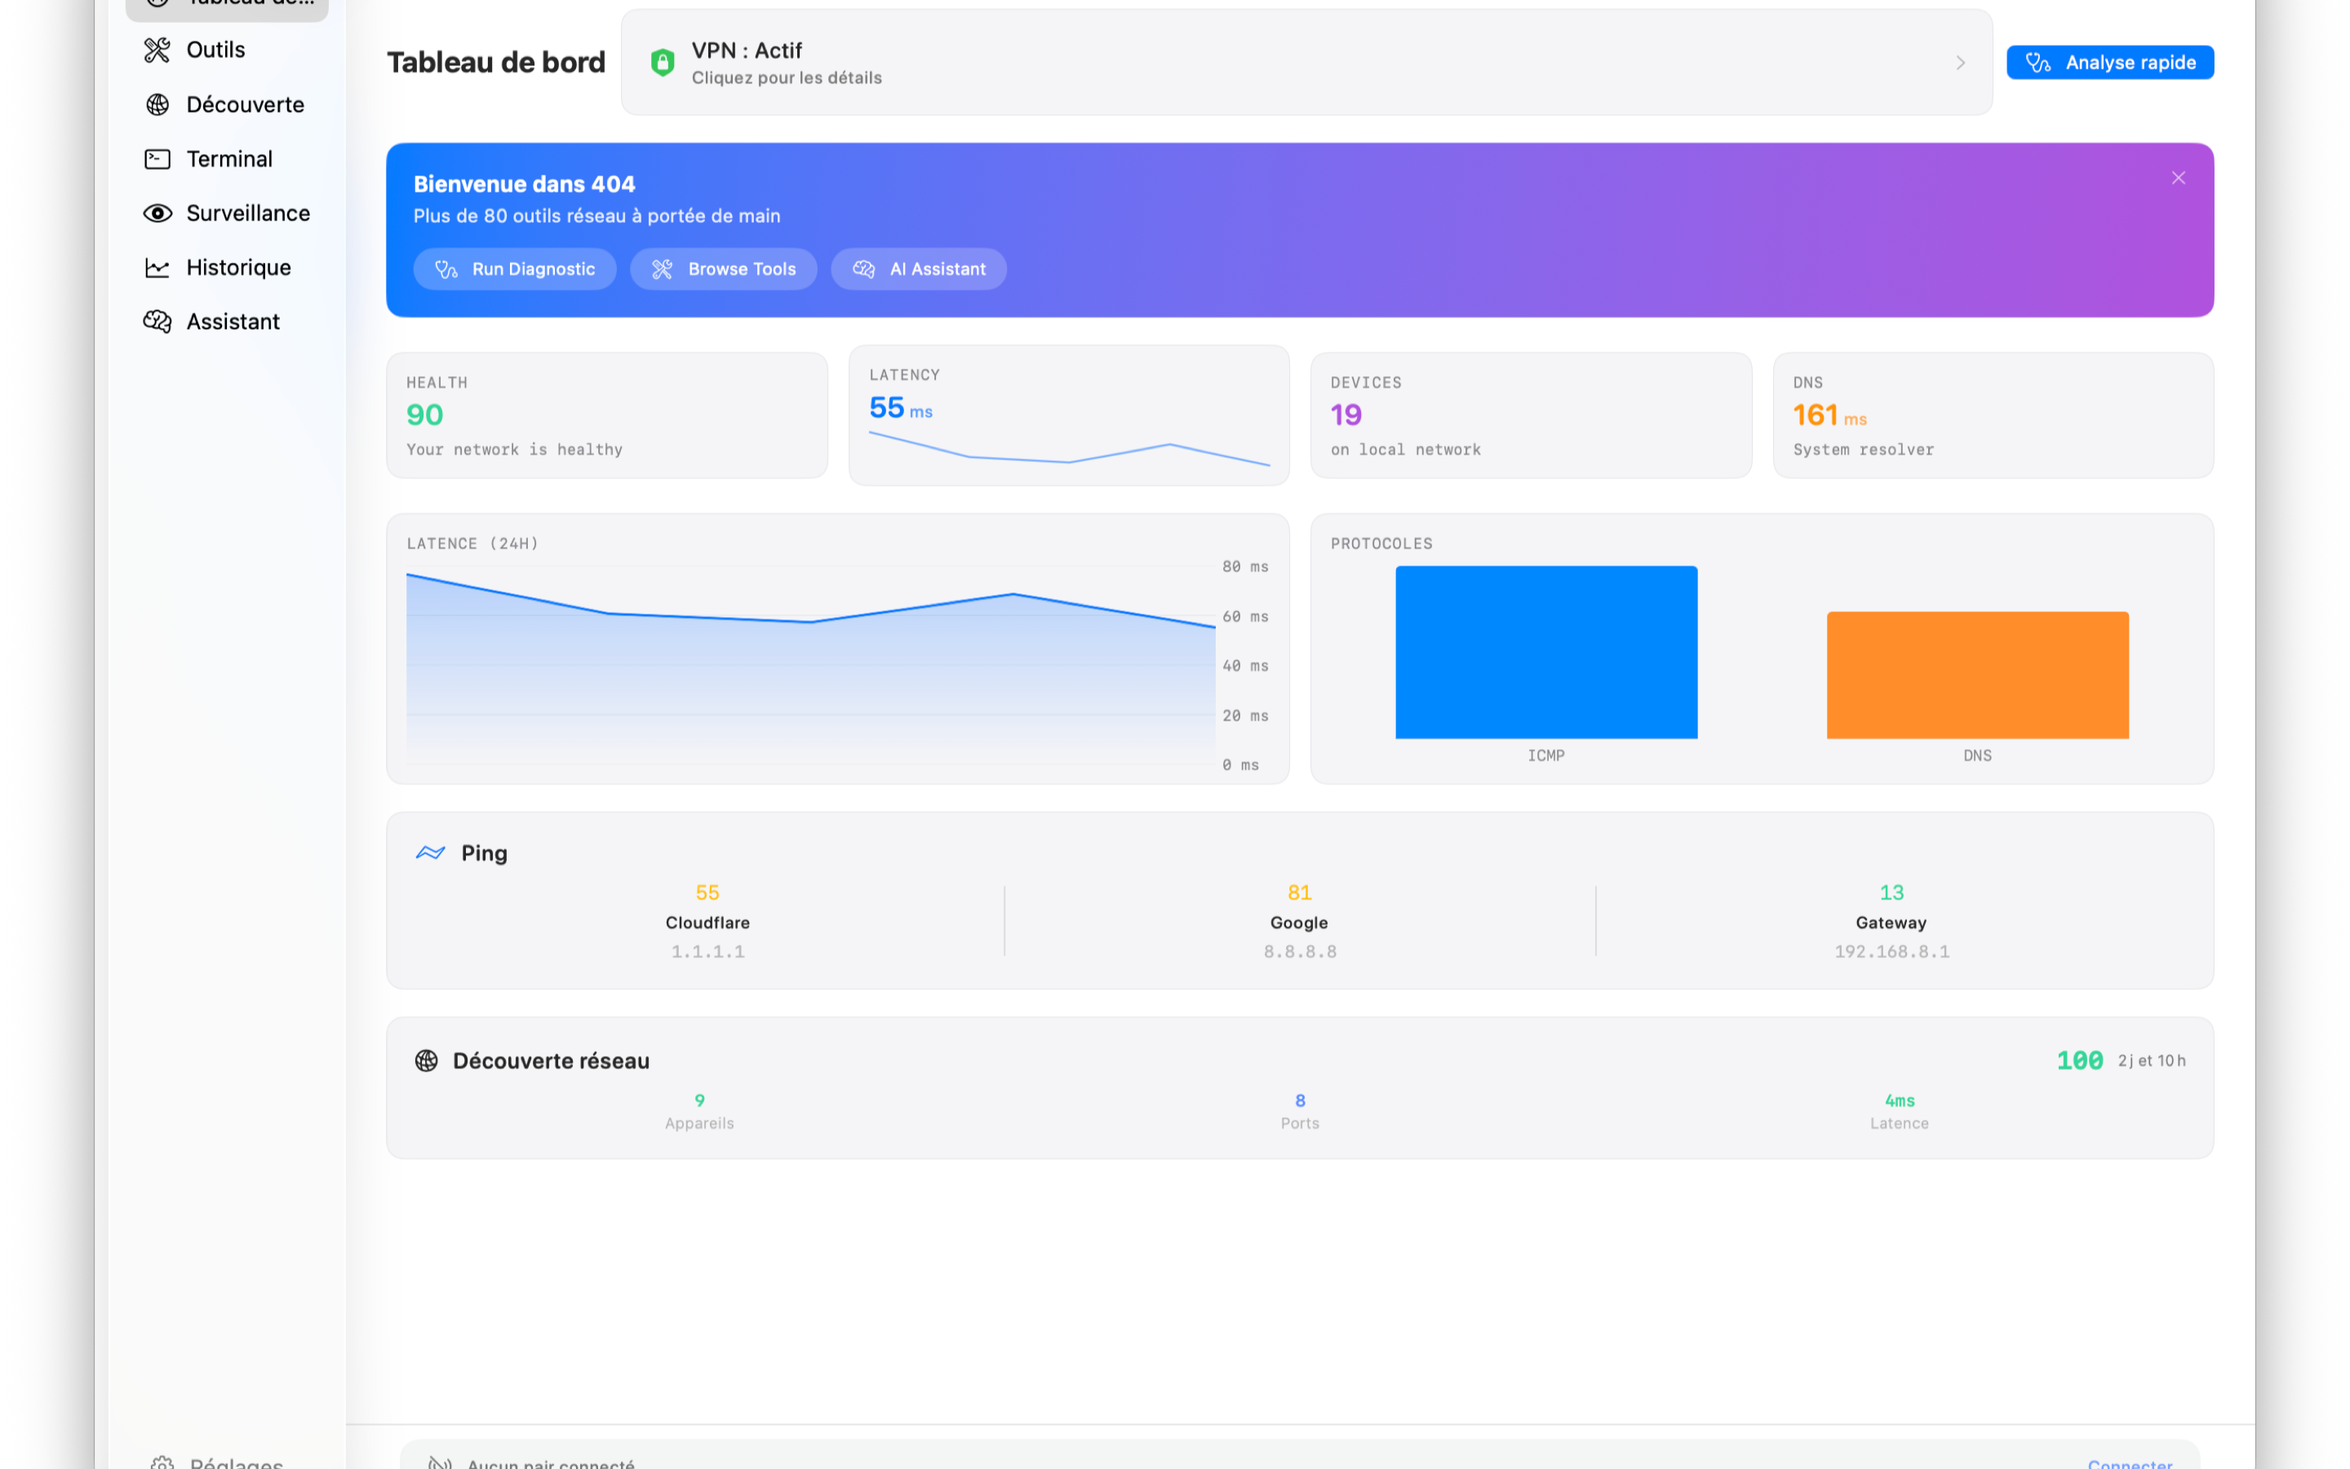The height and width of the screenshot is (1469, 2350).
Task: Click the brain icon in AI Assistant
Action: (x=864, y=269)
